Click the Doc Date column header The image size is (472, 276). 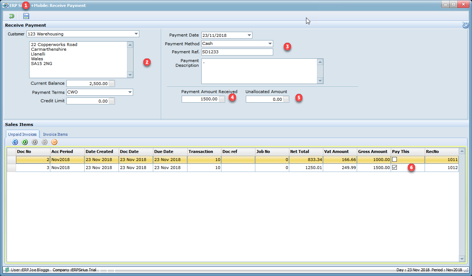click(x=136, y=152)
